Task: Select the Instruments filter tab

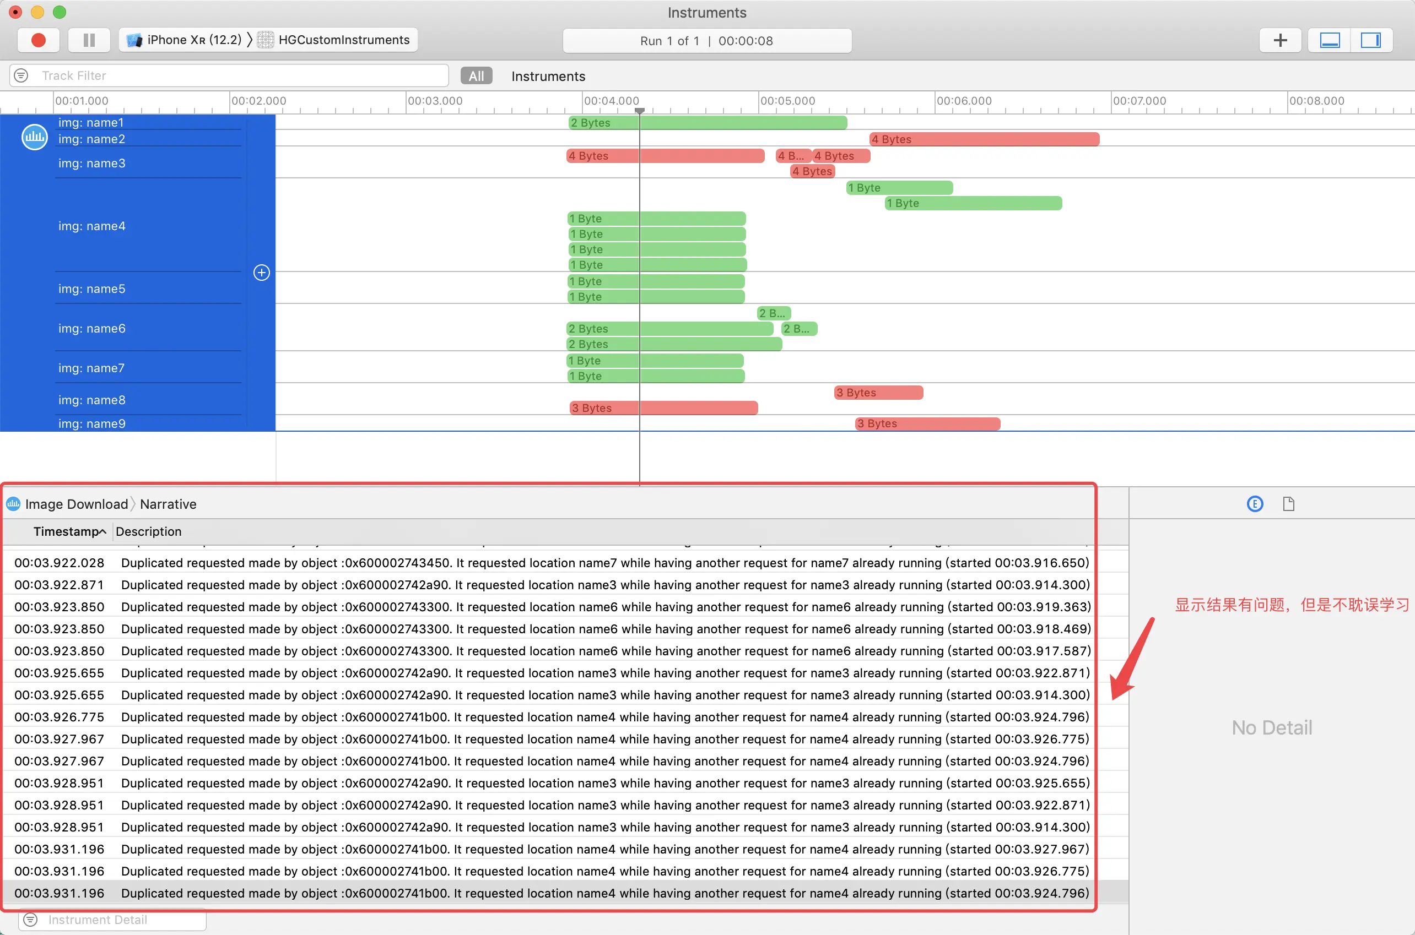Action: pos(548,77)
